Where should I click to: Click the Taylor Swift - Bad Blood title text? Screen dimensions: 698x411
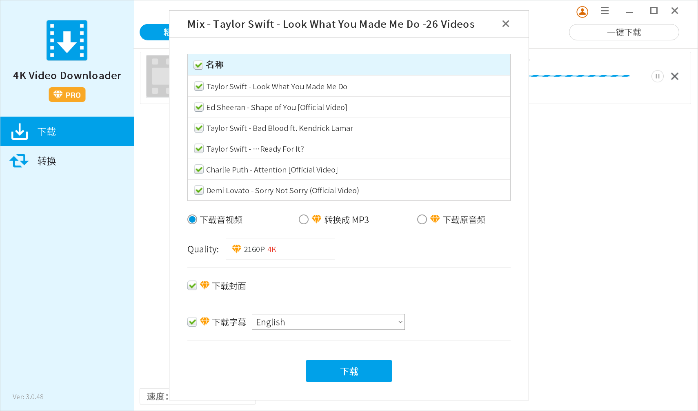(280, 128)
